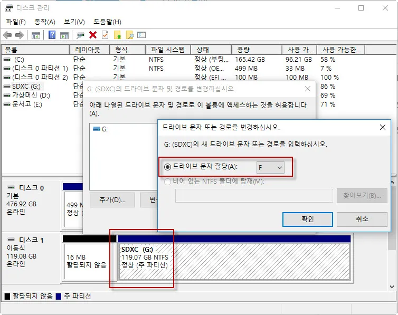
Task: Minimize the Disk Management window
Action: coord(337,8)
